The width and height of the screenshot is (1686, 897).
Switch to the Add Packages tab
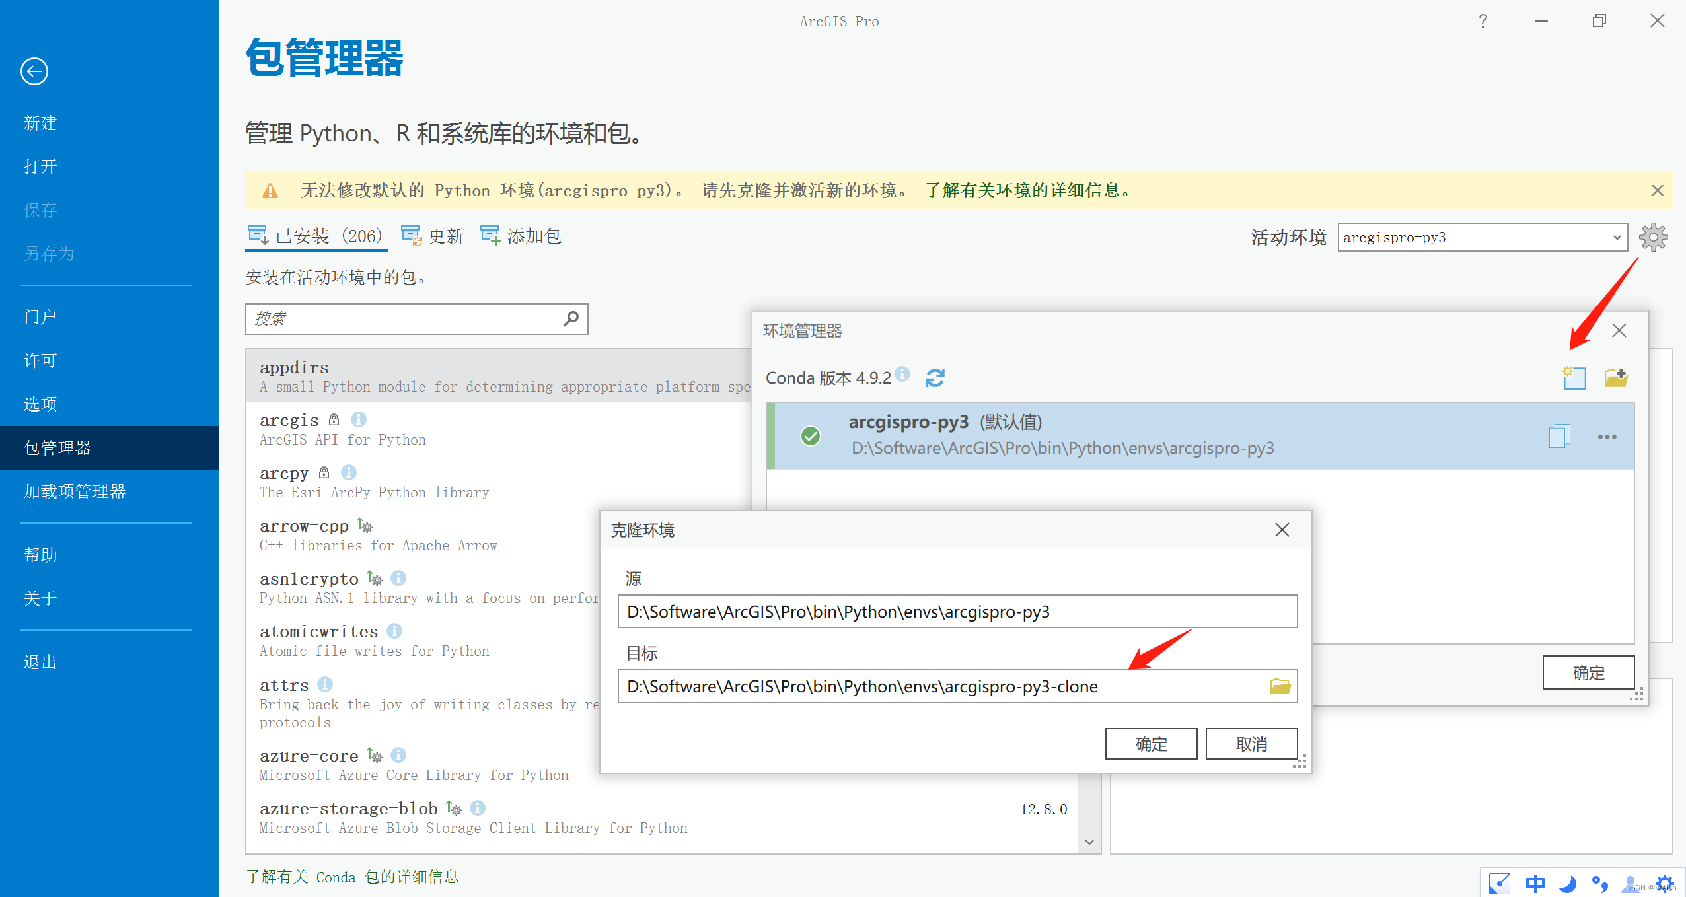522,236
